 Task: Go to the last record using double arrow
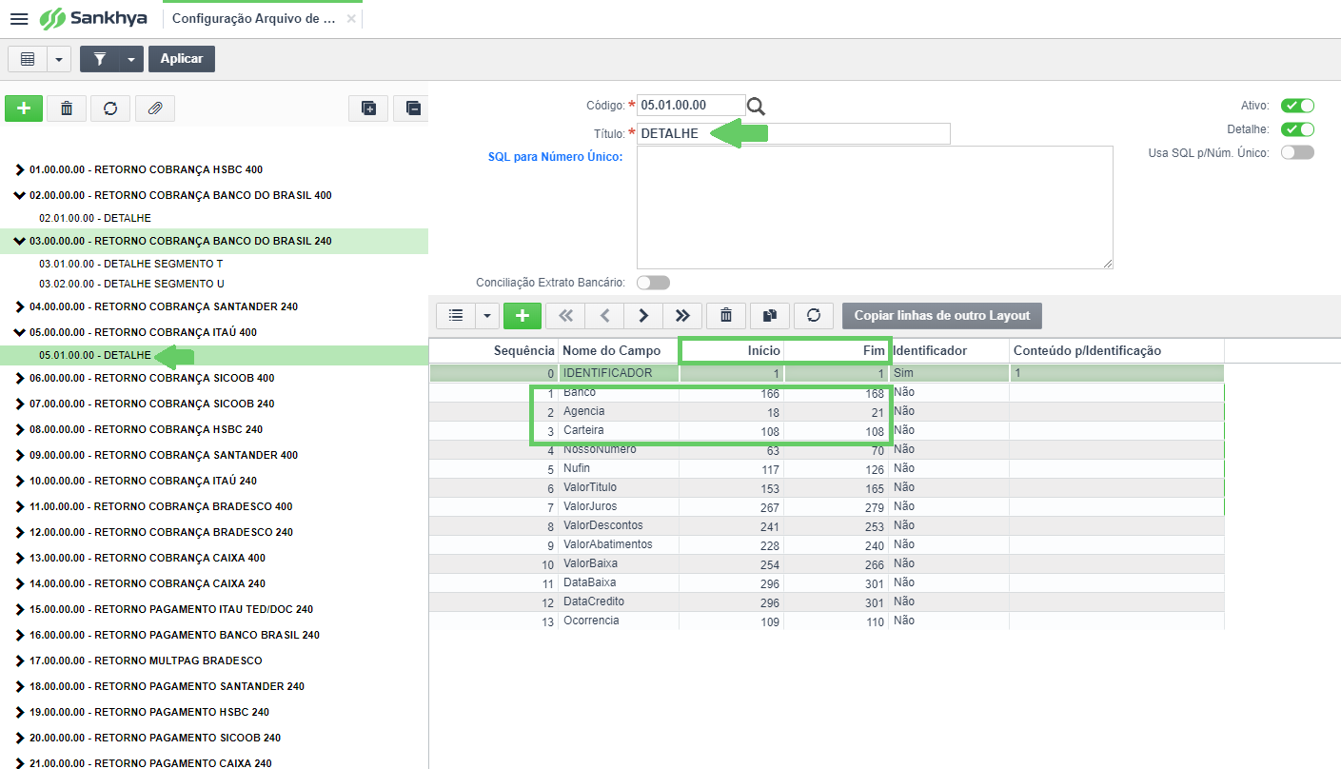[682, 315]
